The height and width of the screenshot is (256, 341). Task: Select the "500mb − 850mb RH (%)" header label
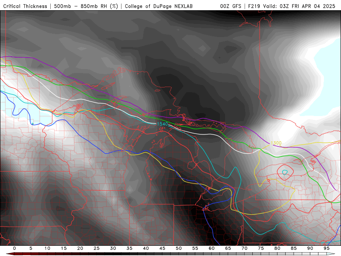tap(86, 6)
